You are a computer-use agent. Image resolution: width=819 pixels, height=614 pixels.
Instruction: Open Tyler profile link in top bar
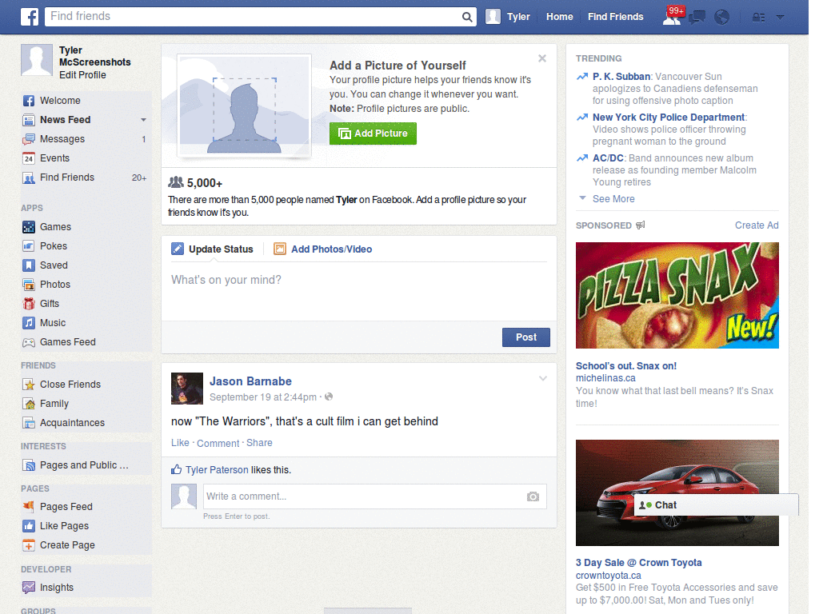(518, 17)
